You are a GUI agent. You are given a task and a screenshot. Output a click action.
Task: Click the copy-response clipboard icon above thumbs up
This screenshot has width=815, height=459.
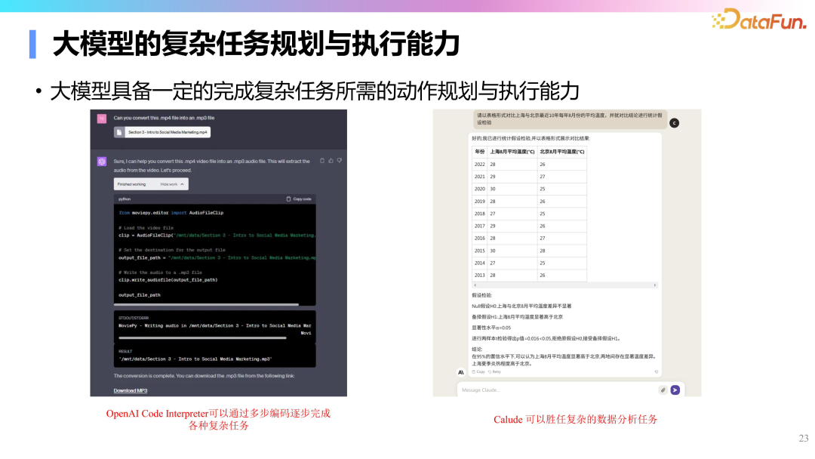point(322,162)
